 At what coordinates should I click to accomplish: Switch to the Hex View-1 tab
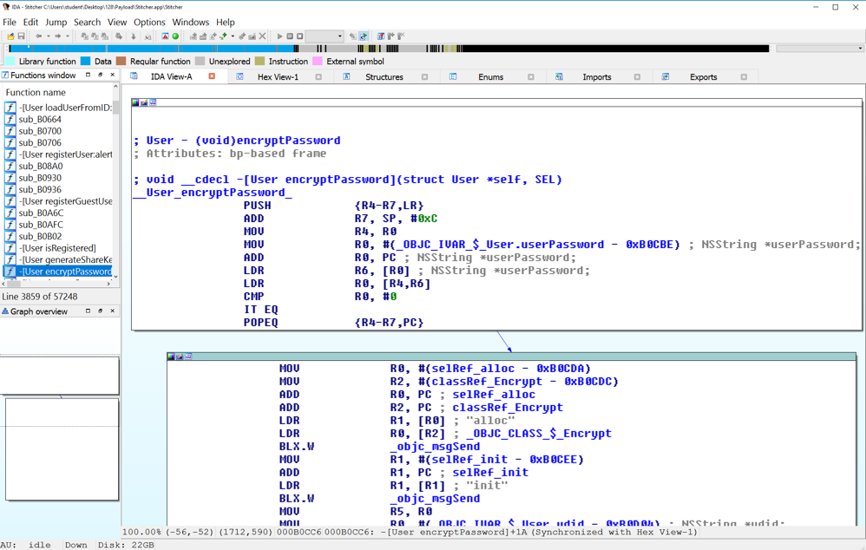278,77
